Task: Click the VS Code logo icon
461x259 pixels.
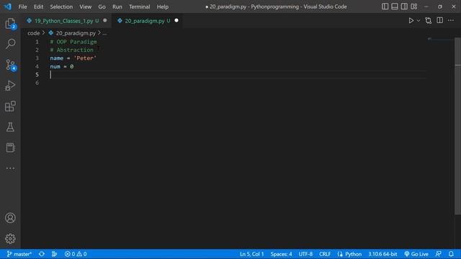Action: point(8,6)
